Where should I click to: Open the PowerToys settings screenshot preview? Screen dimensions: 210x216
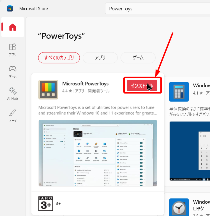pos(98,153)
